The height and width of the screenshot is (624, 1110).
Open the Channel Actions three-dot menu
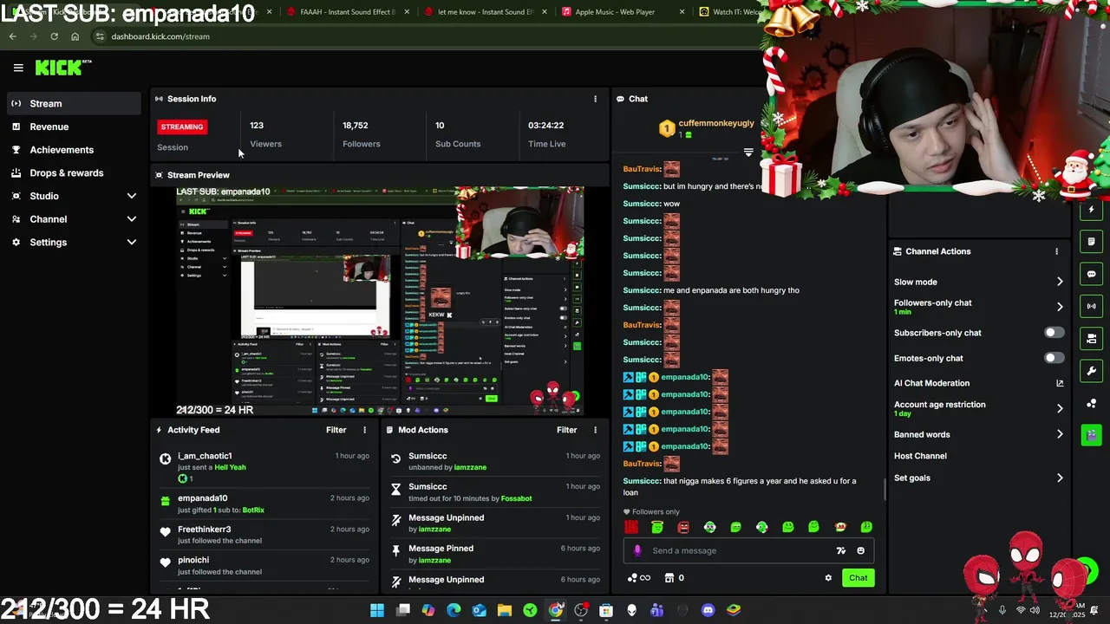point(1056,251)
